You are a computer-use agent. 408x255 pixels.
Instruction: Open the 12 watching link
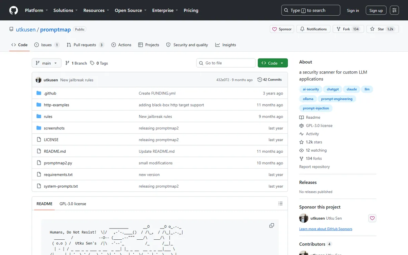tap(313, 150)
